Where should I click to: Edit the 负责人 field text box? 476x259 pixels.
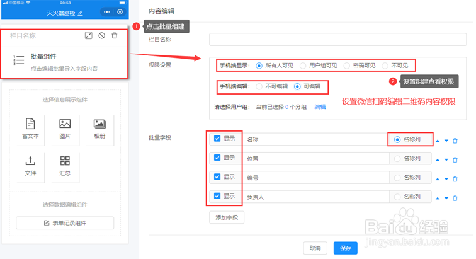[316, 197]
